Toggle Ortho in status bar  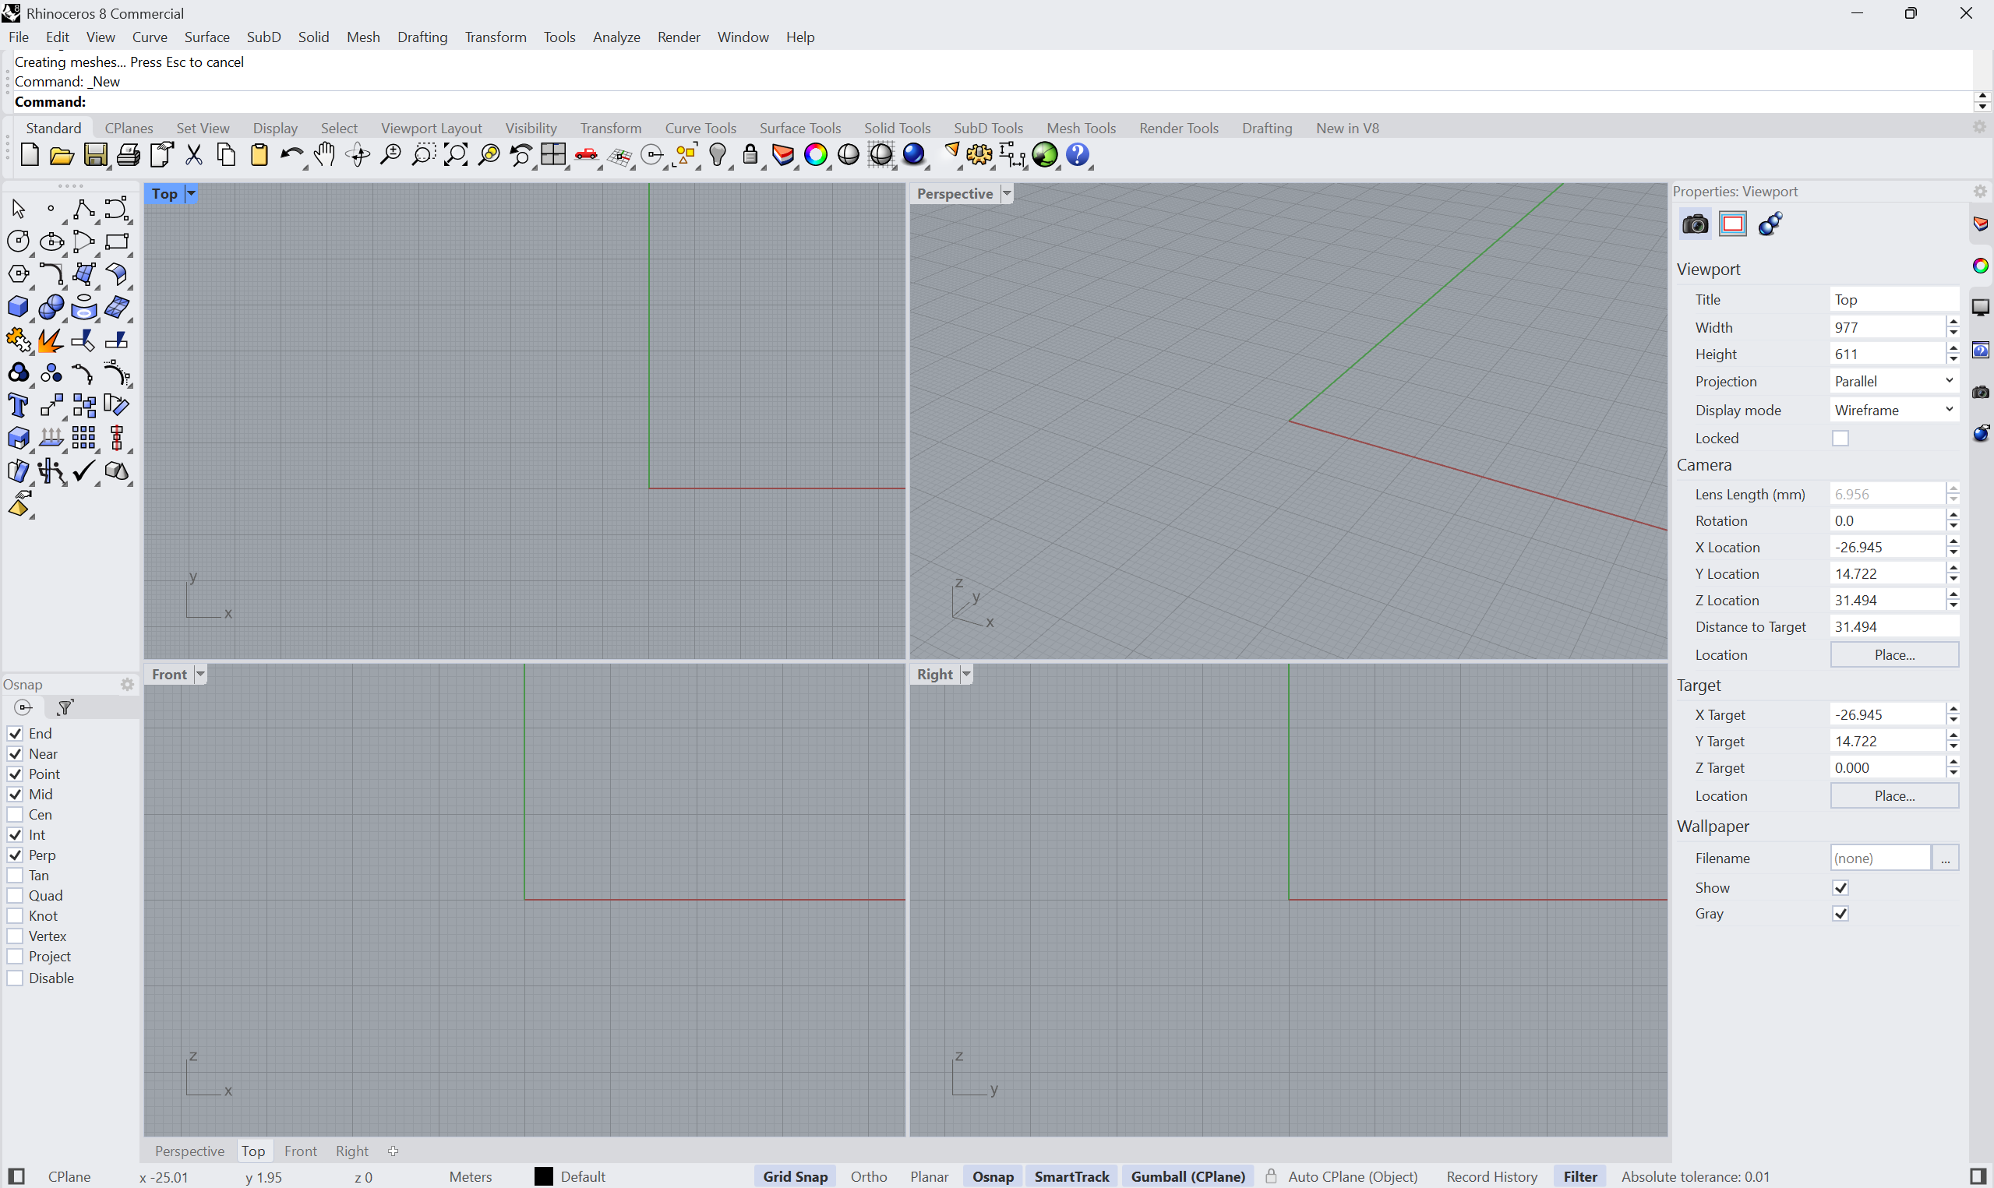[x=869, y=1176]
